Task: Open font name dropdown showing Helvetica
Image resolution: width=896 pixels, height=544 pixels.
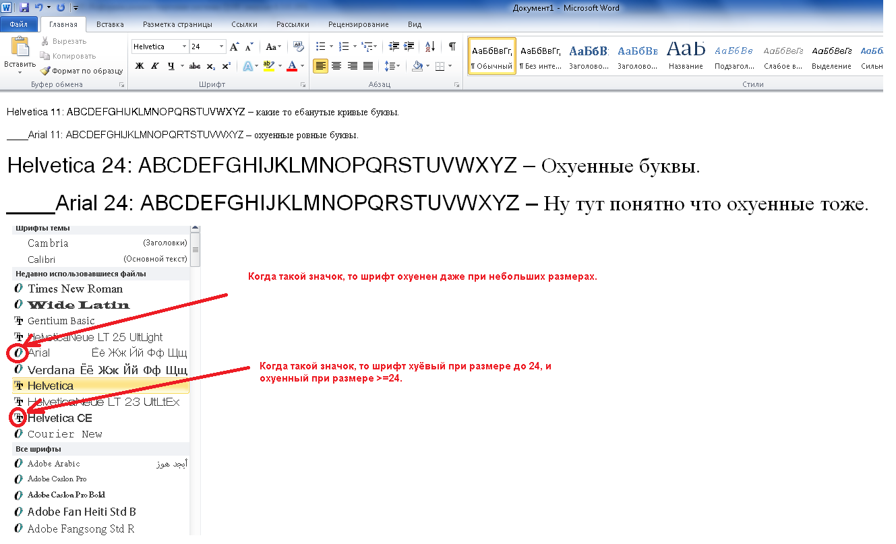Action: coord(184,47)
